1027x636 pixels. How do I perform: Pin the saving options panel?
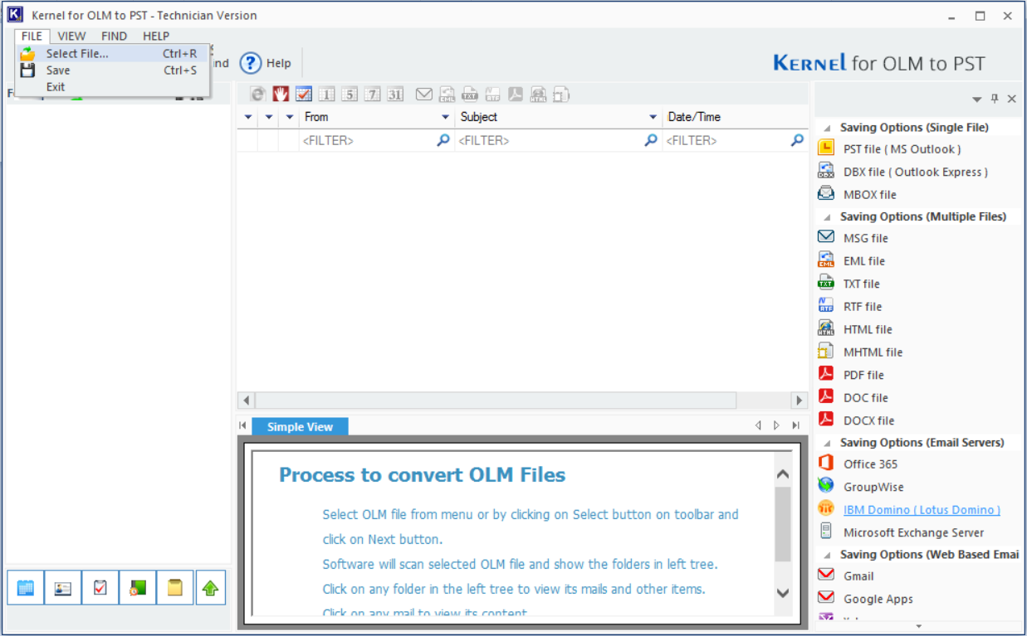click(995, 99)
